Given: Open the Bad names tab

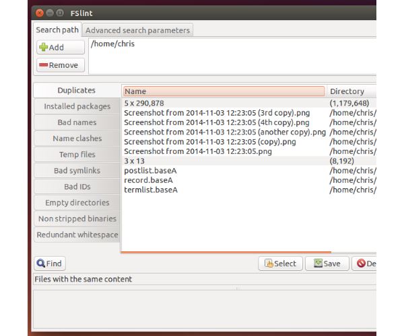Looking at the screenshot, I should point(77,122).
